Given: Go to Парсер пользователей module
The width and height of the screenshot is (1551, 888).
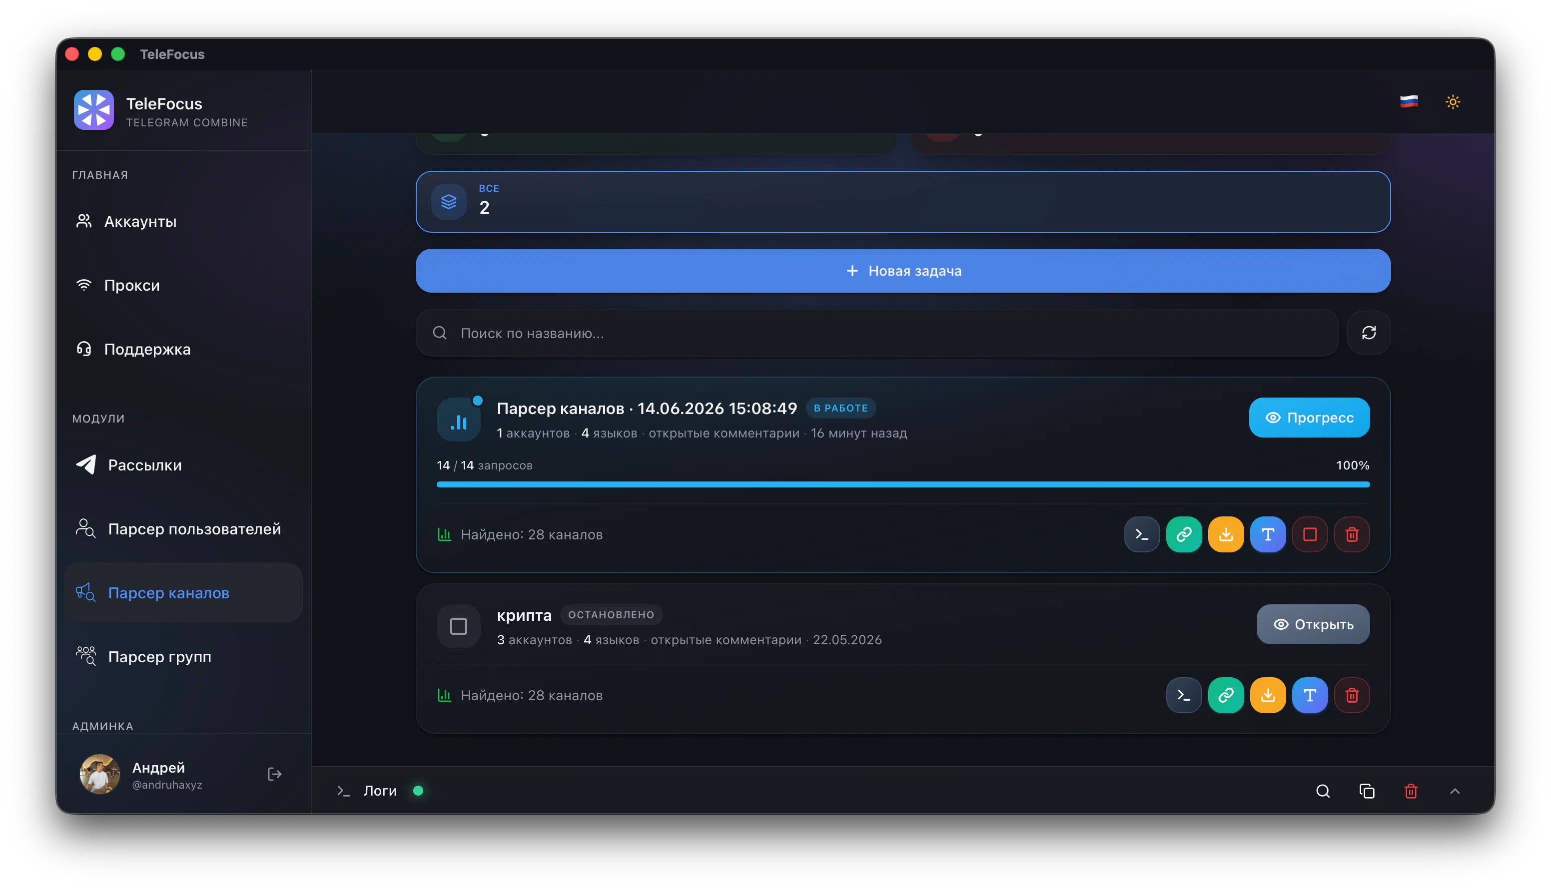Looking at the screenshot, I should point(184,529).
